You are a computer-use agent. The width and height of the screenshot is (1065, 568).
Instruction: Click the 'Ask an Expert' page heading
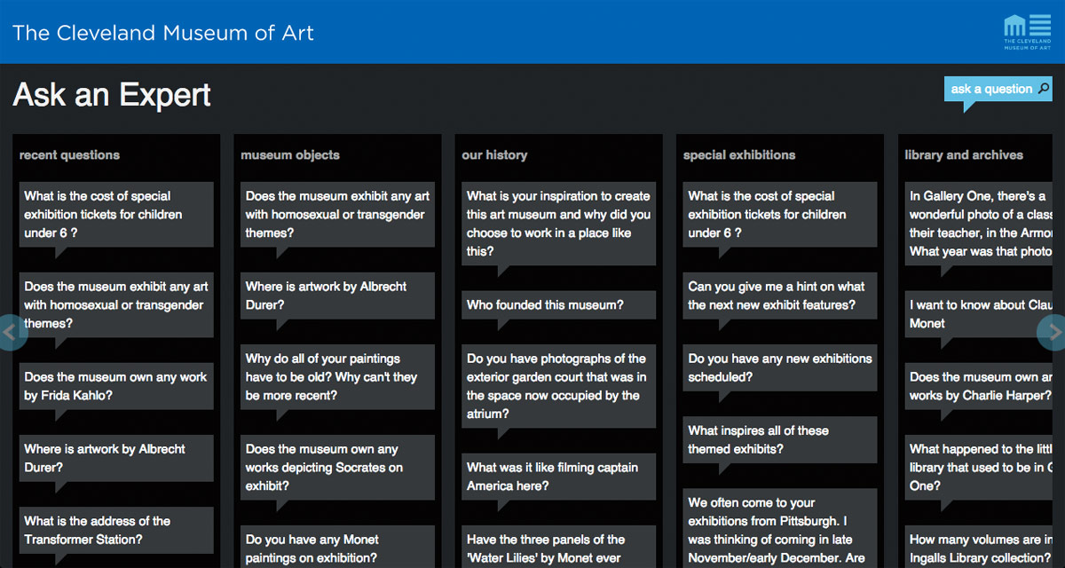pos(112,95)
